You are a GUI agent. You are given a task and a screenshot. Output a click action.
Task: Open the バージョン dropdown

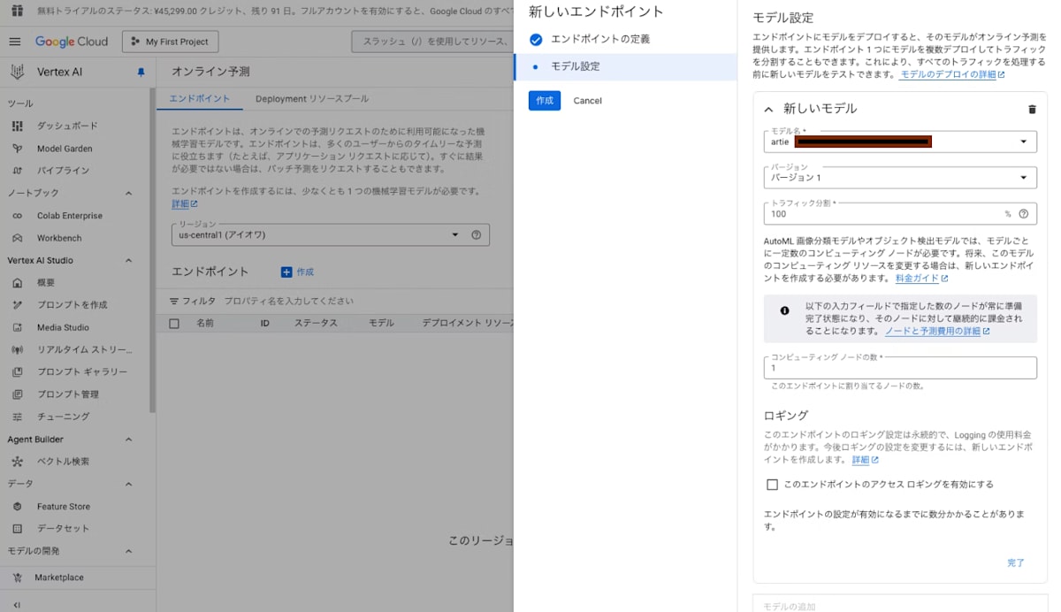(x=900, y=178)
